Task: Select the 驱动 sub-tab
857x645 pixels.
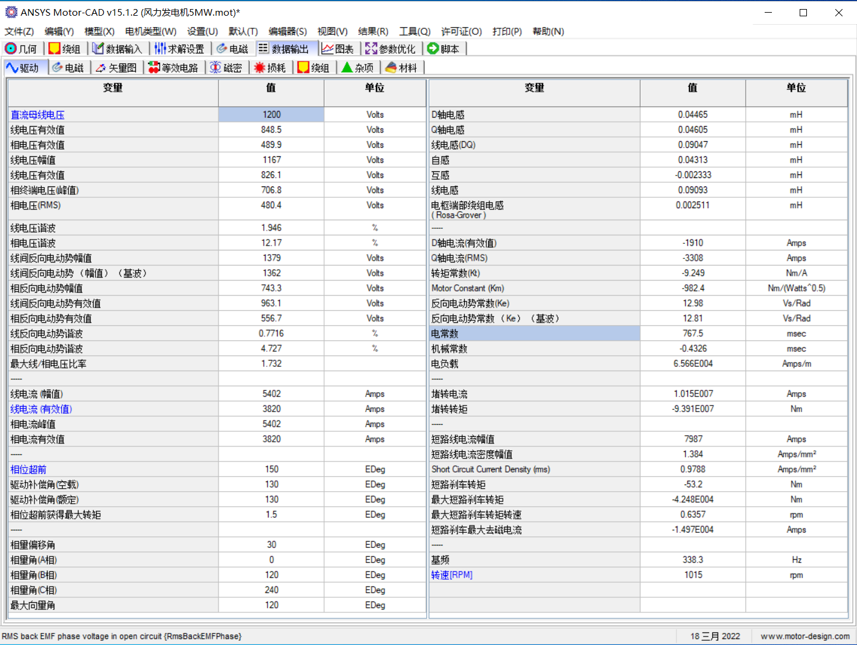Action: coord(23,68)
